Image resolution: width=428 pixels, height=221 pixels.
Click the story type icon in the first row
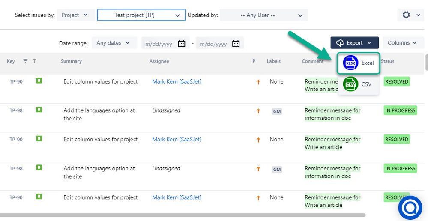tap(39, 81)
